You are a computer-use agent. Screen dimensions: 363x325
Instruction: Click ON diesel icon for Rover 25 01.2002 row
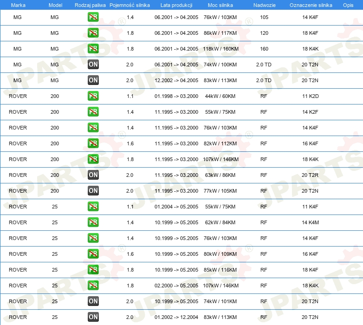(x=93, y=317)
